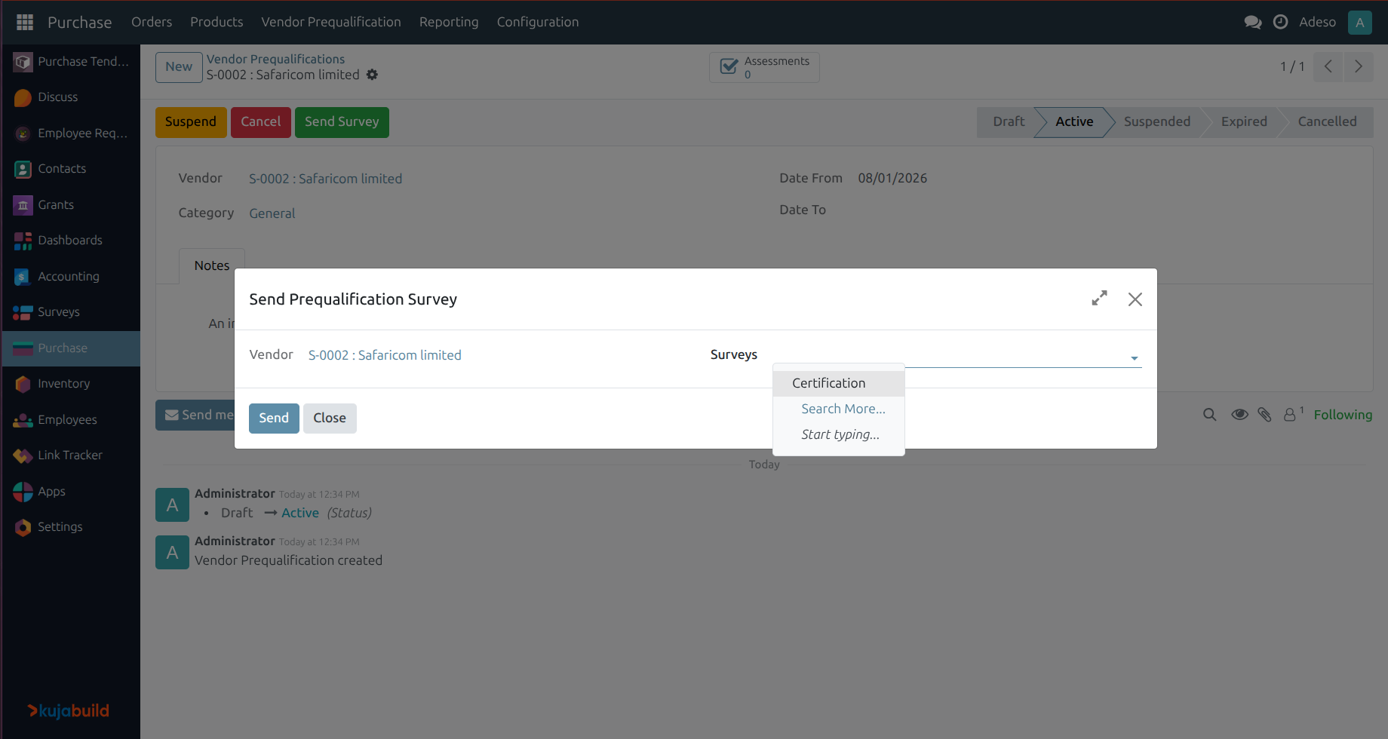This screenshot has width=1388, height=739.
Task: Click the record actions gear icon
Action: 372,75
